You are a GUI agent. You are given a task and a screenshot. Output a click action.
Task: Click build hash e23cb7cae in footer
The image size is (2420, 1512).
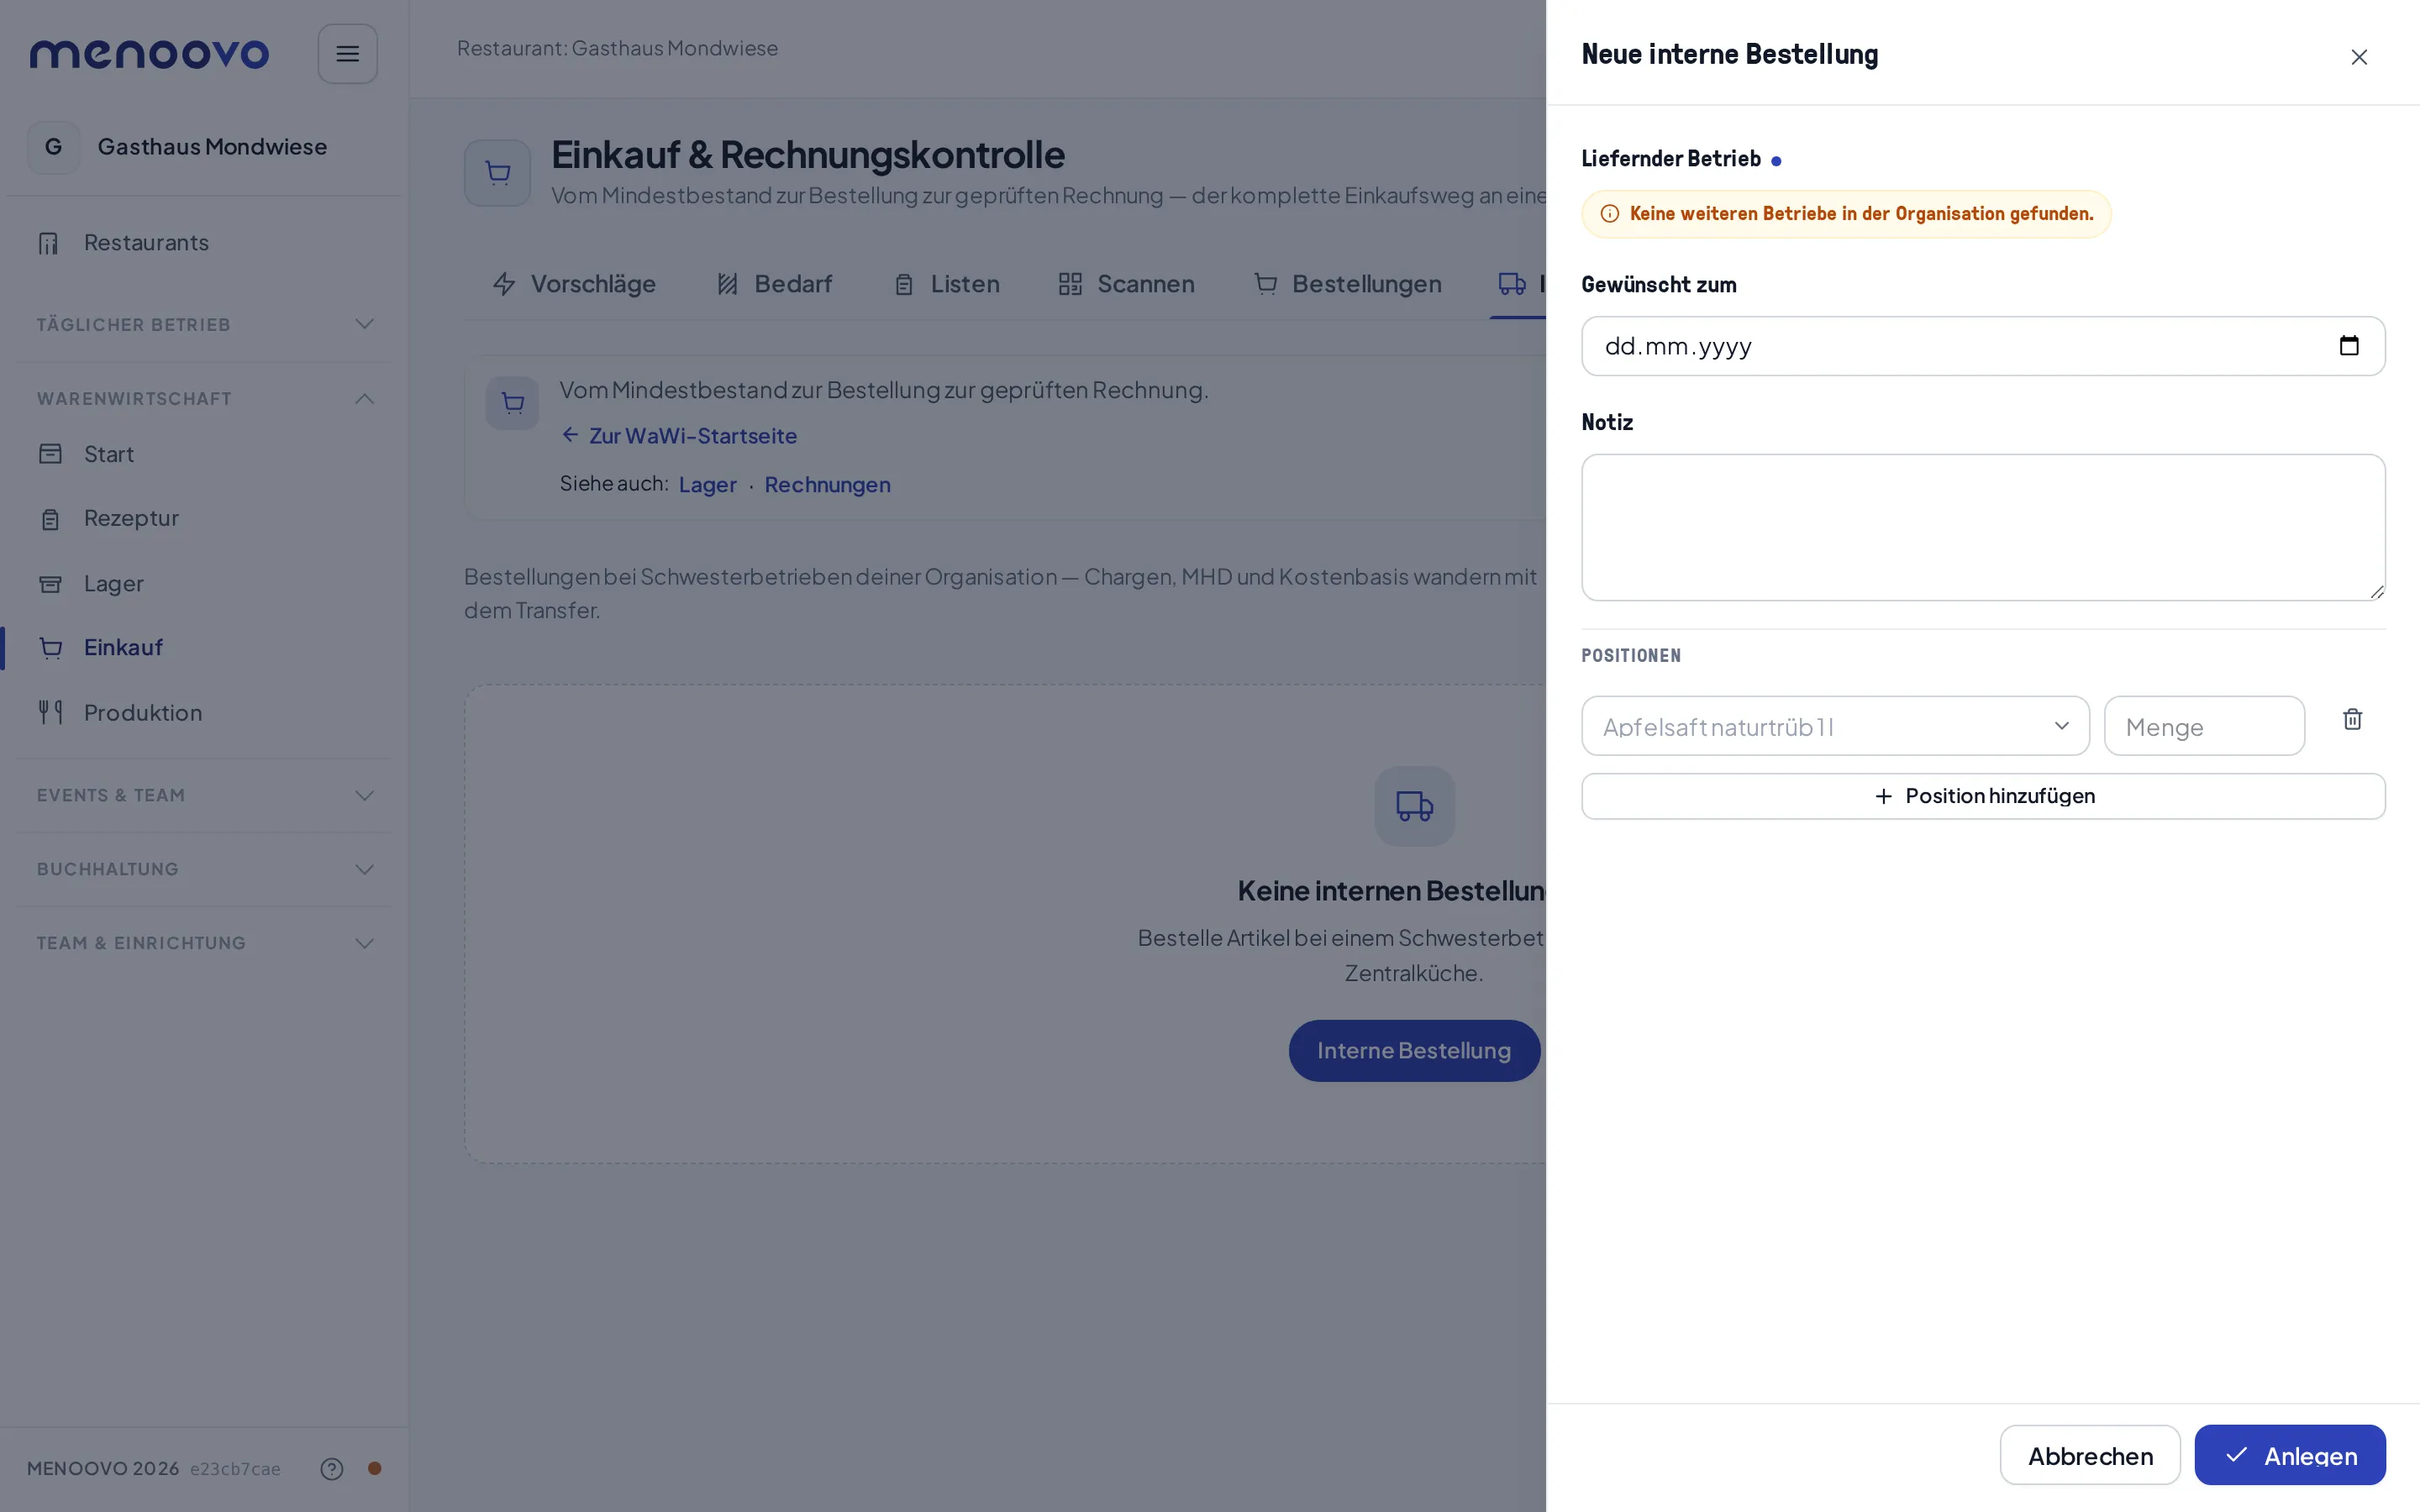pyautogui.click(x=235, y=1468)
